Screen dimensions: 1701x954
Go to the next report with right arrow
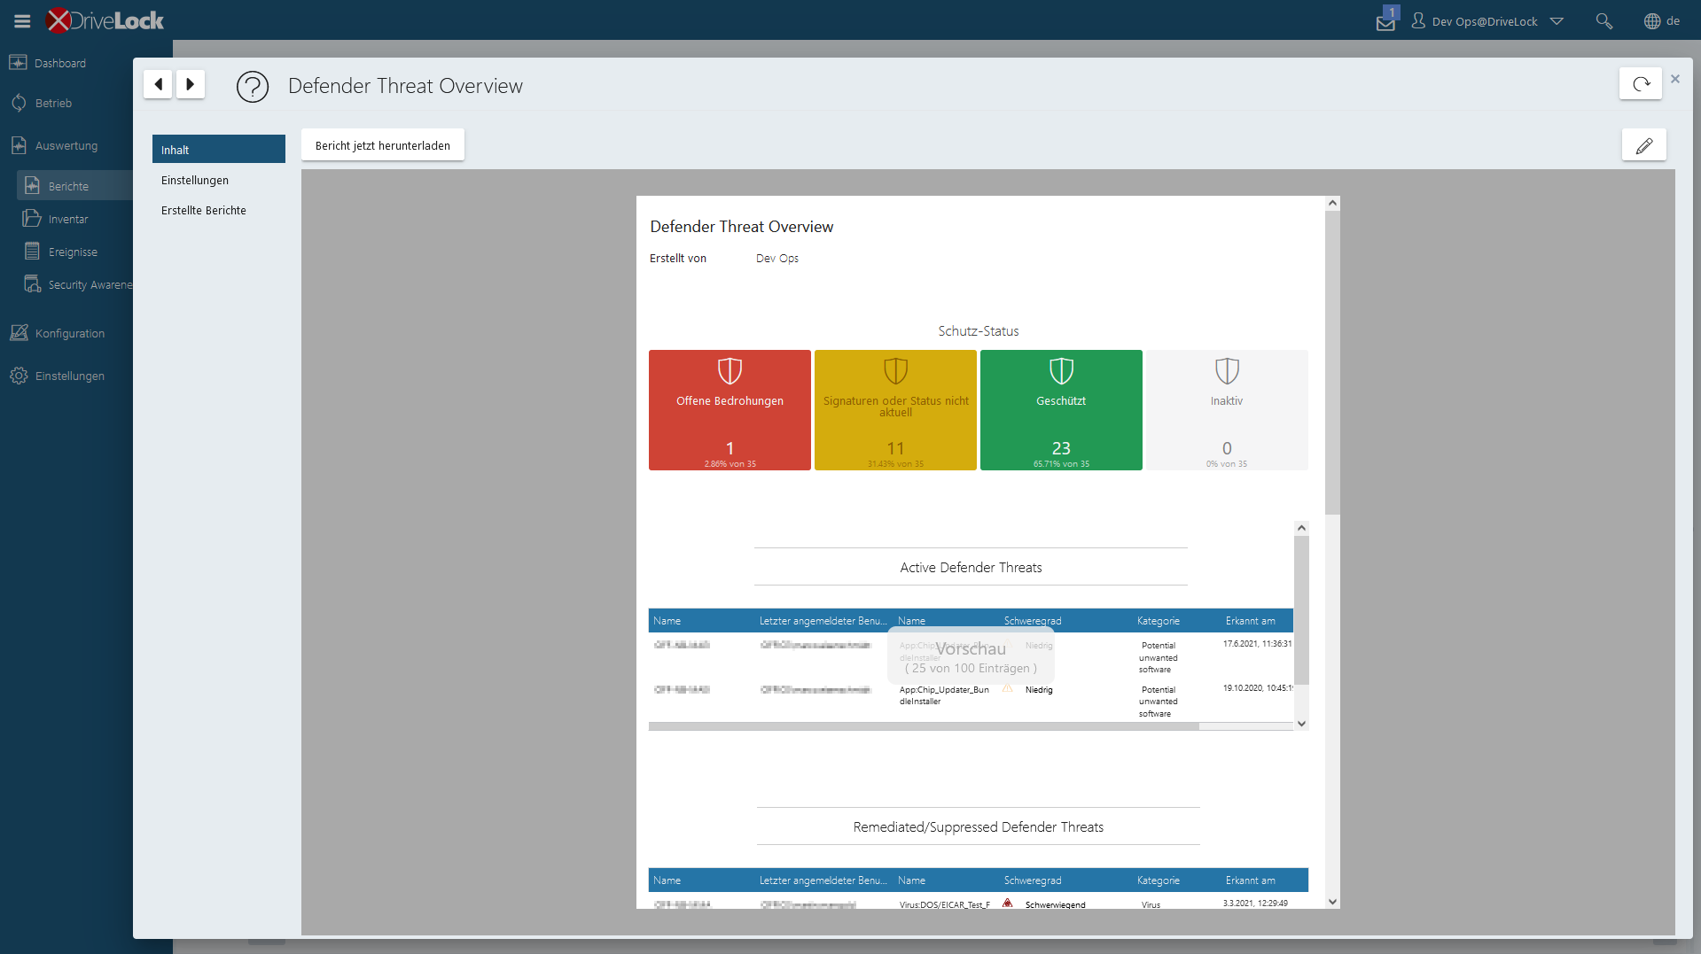click(x=190, y=84)
